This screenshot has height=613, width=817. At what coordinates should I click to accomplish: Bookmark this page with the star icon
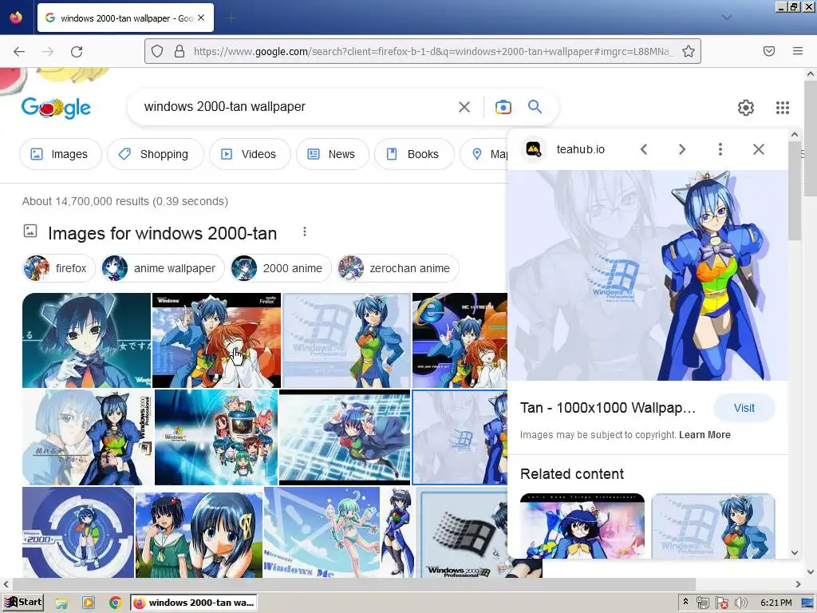pyautogui.click(x=689, y=51)
